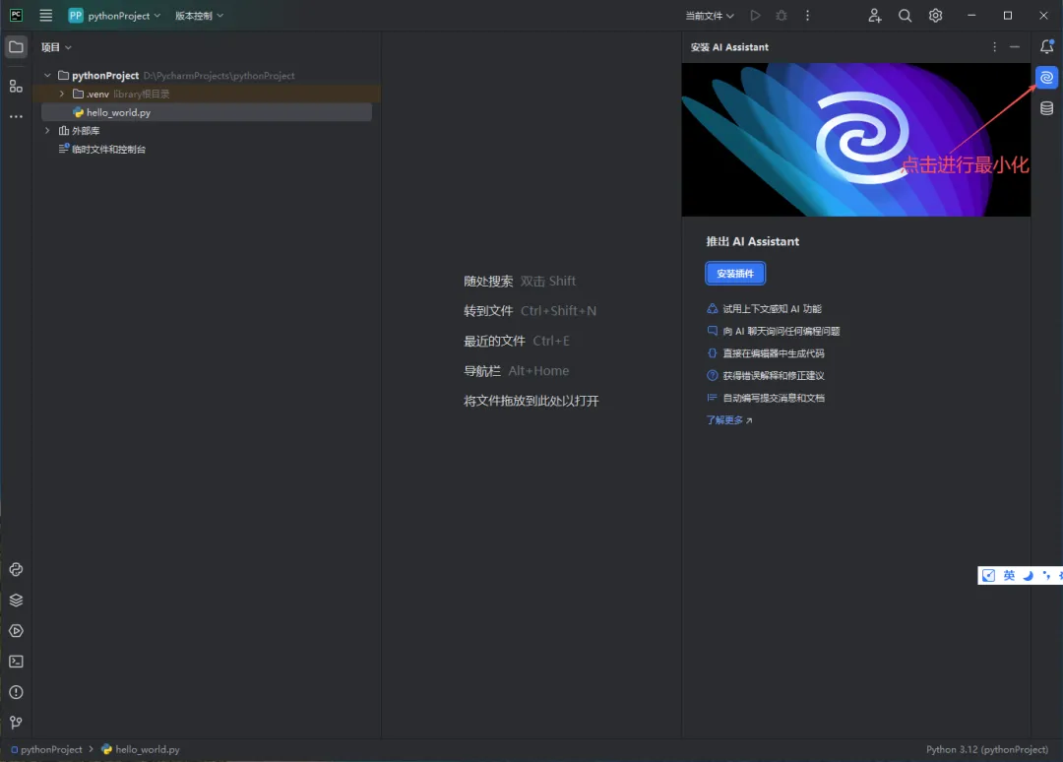Image resolution: width=1063 pixels, height=762 pixels.
Task: Open the Database tool window icon
Action: pos(1046,107)
